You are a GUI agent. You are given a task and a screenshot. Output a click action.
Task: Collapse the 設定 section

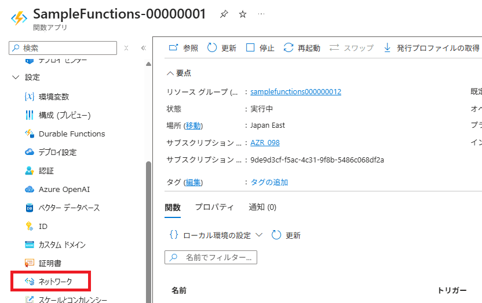tap(16, 77)
